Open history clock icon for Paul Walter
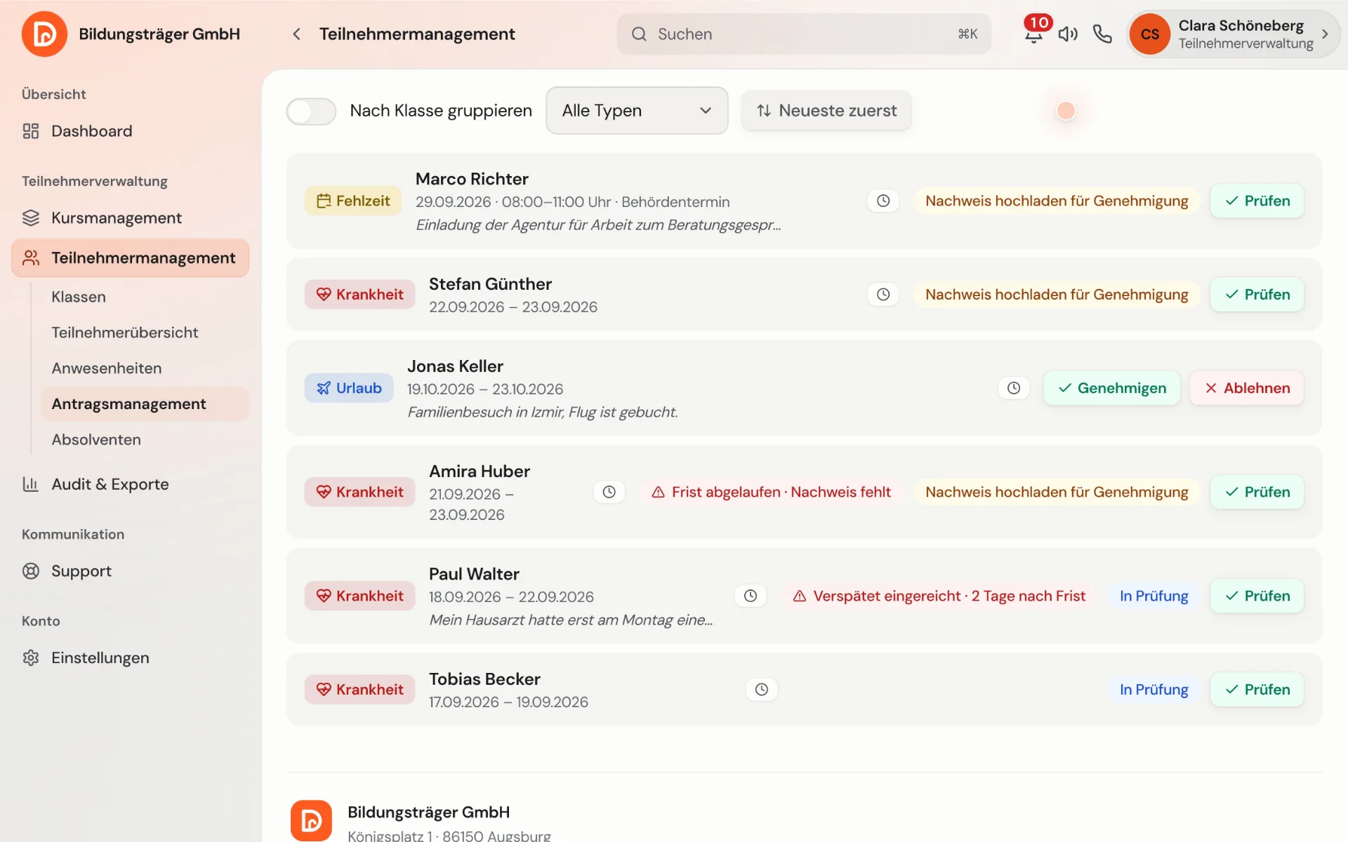 [751, 596]
